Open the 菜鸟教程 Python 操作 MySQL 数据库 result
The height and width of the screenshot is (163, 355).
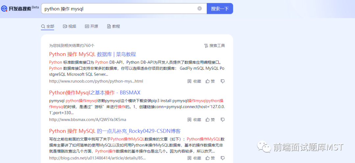(92, 54)
